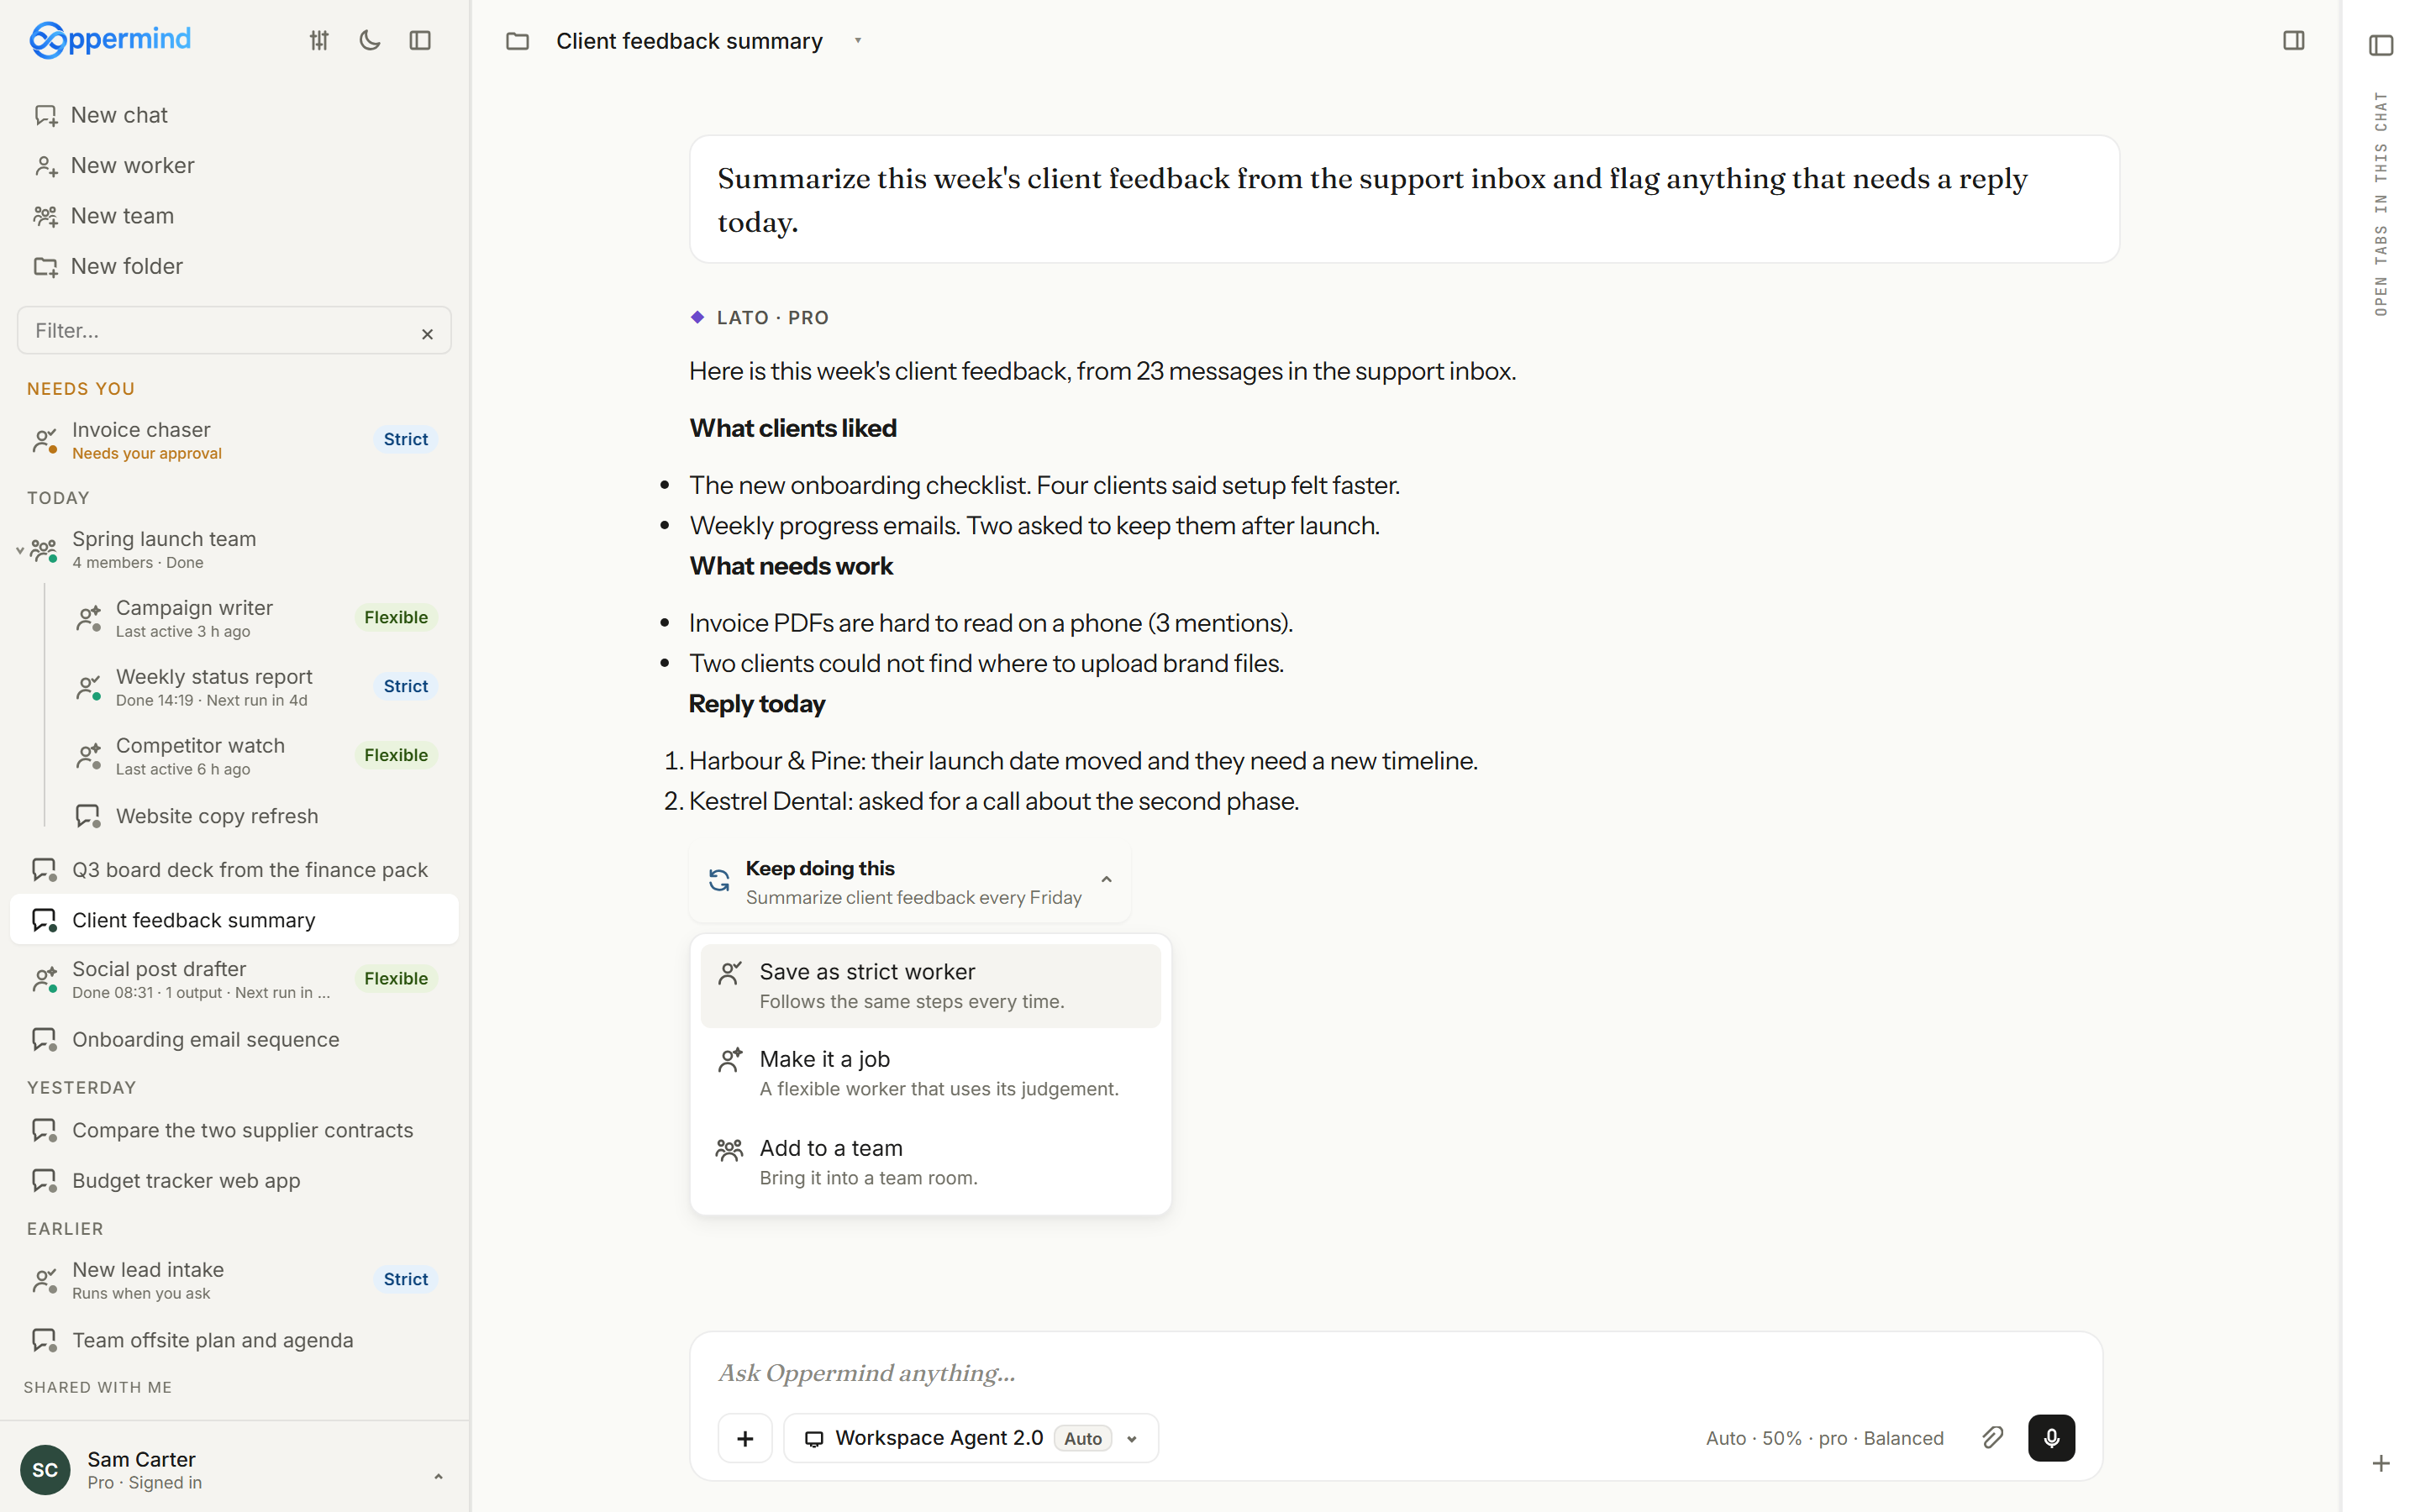Screen dimensions: 2420x1512
Task: Open Website copy refresh chat
Action: [256, 816]
